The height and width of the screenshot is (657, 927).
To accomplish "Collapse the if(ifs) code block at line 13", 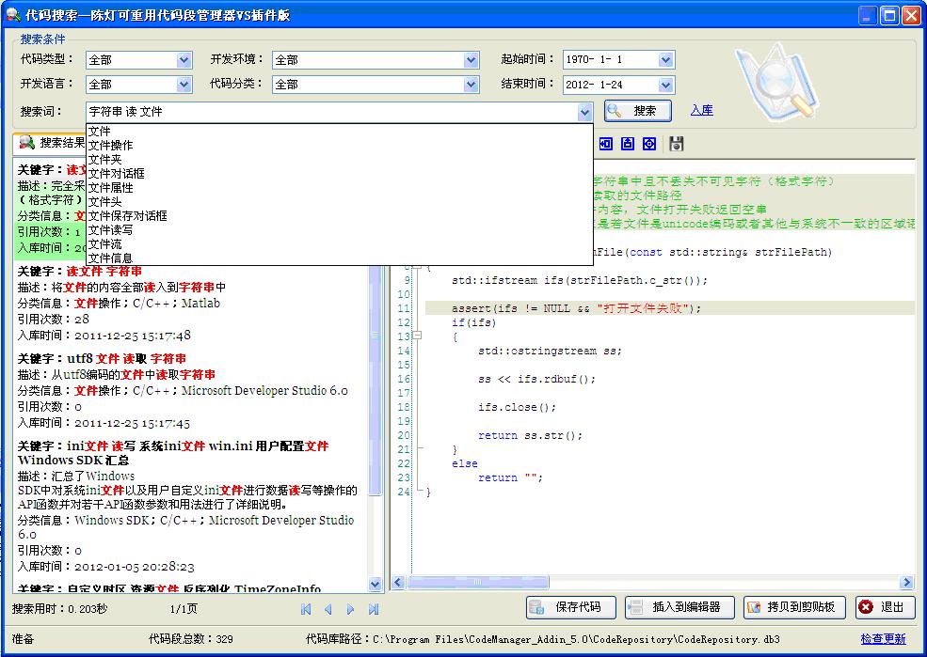I will point(418,336).
